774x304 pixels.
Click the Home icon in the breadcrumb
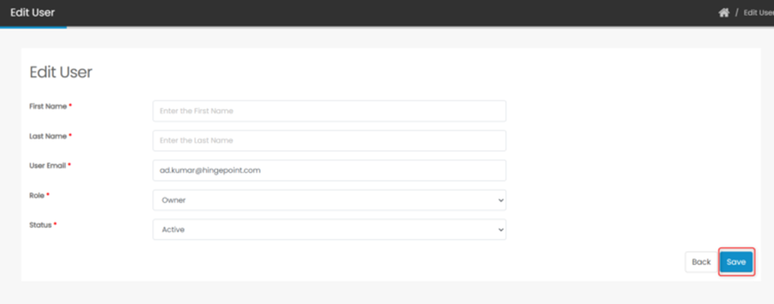pos(724,13)
